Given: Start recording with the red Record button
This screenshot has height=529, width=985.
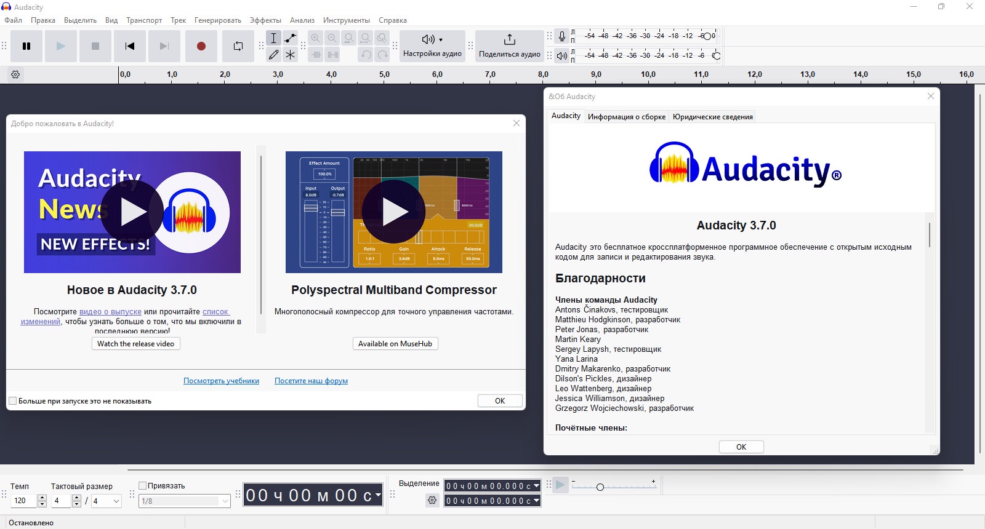Looking at the screenshot, I should pos(201,46).
